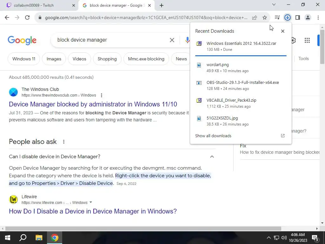This screenshot has width=325, height=244.
Task: Open the volume control in system tray
Action: (284, 238)
